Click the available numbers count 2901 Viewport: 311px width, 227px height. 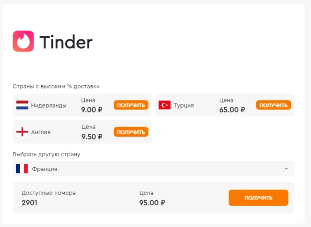pos(29,203)
